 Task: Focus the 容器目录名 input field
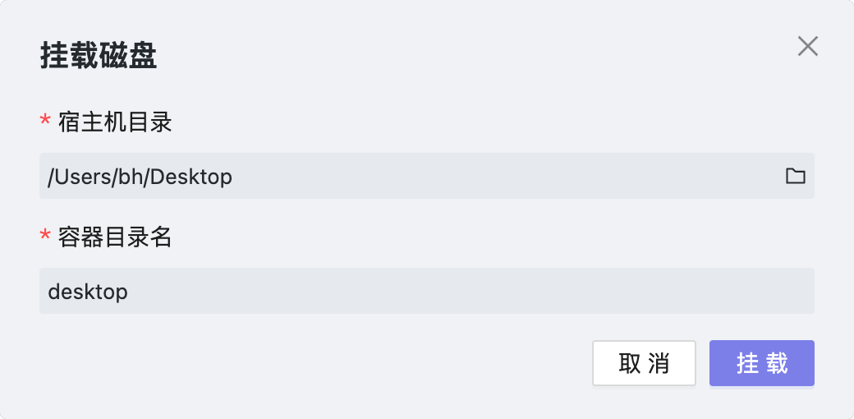pos(427,291)
